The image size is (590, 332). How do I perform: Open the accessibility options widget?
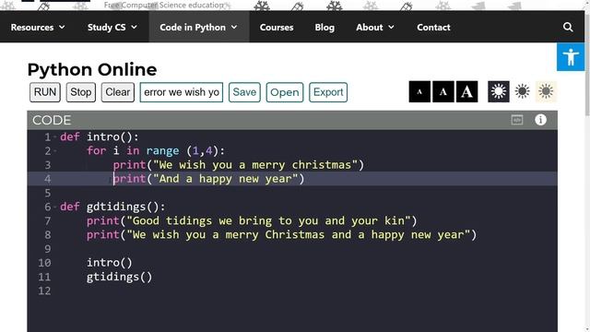pyautogui.click(x=571, y=57)
